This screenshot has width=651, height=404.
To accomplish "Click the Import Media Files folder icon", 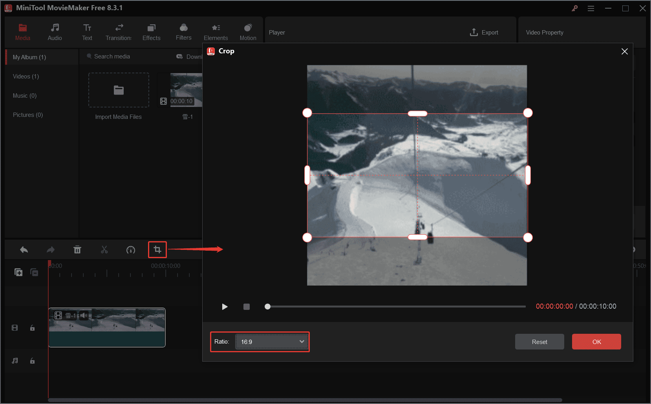I will (119, 90).
